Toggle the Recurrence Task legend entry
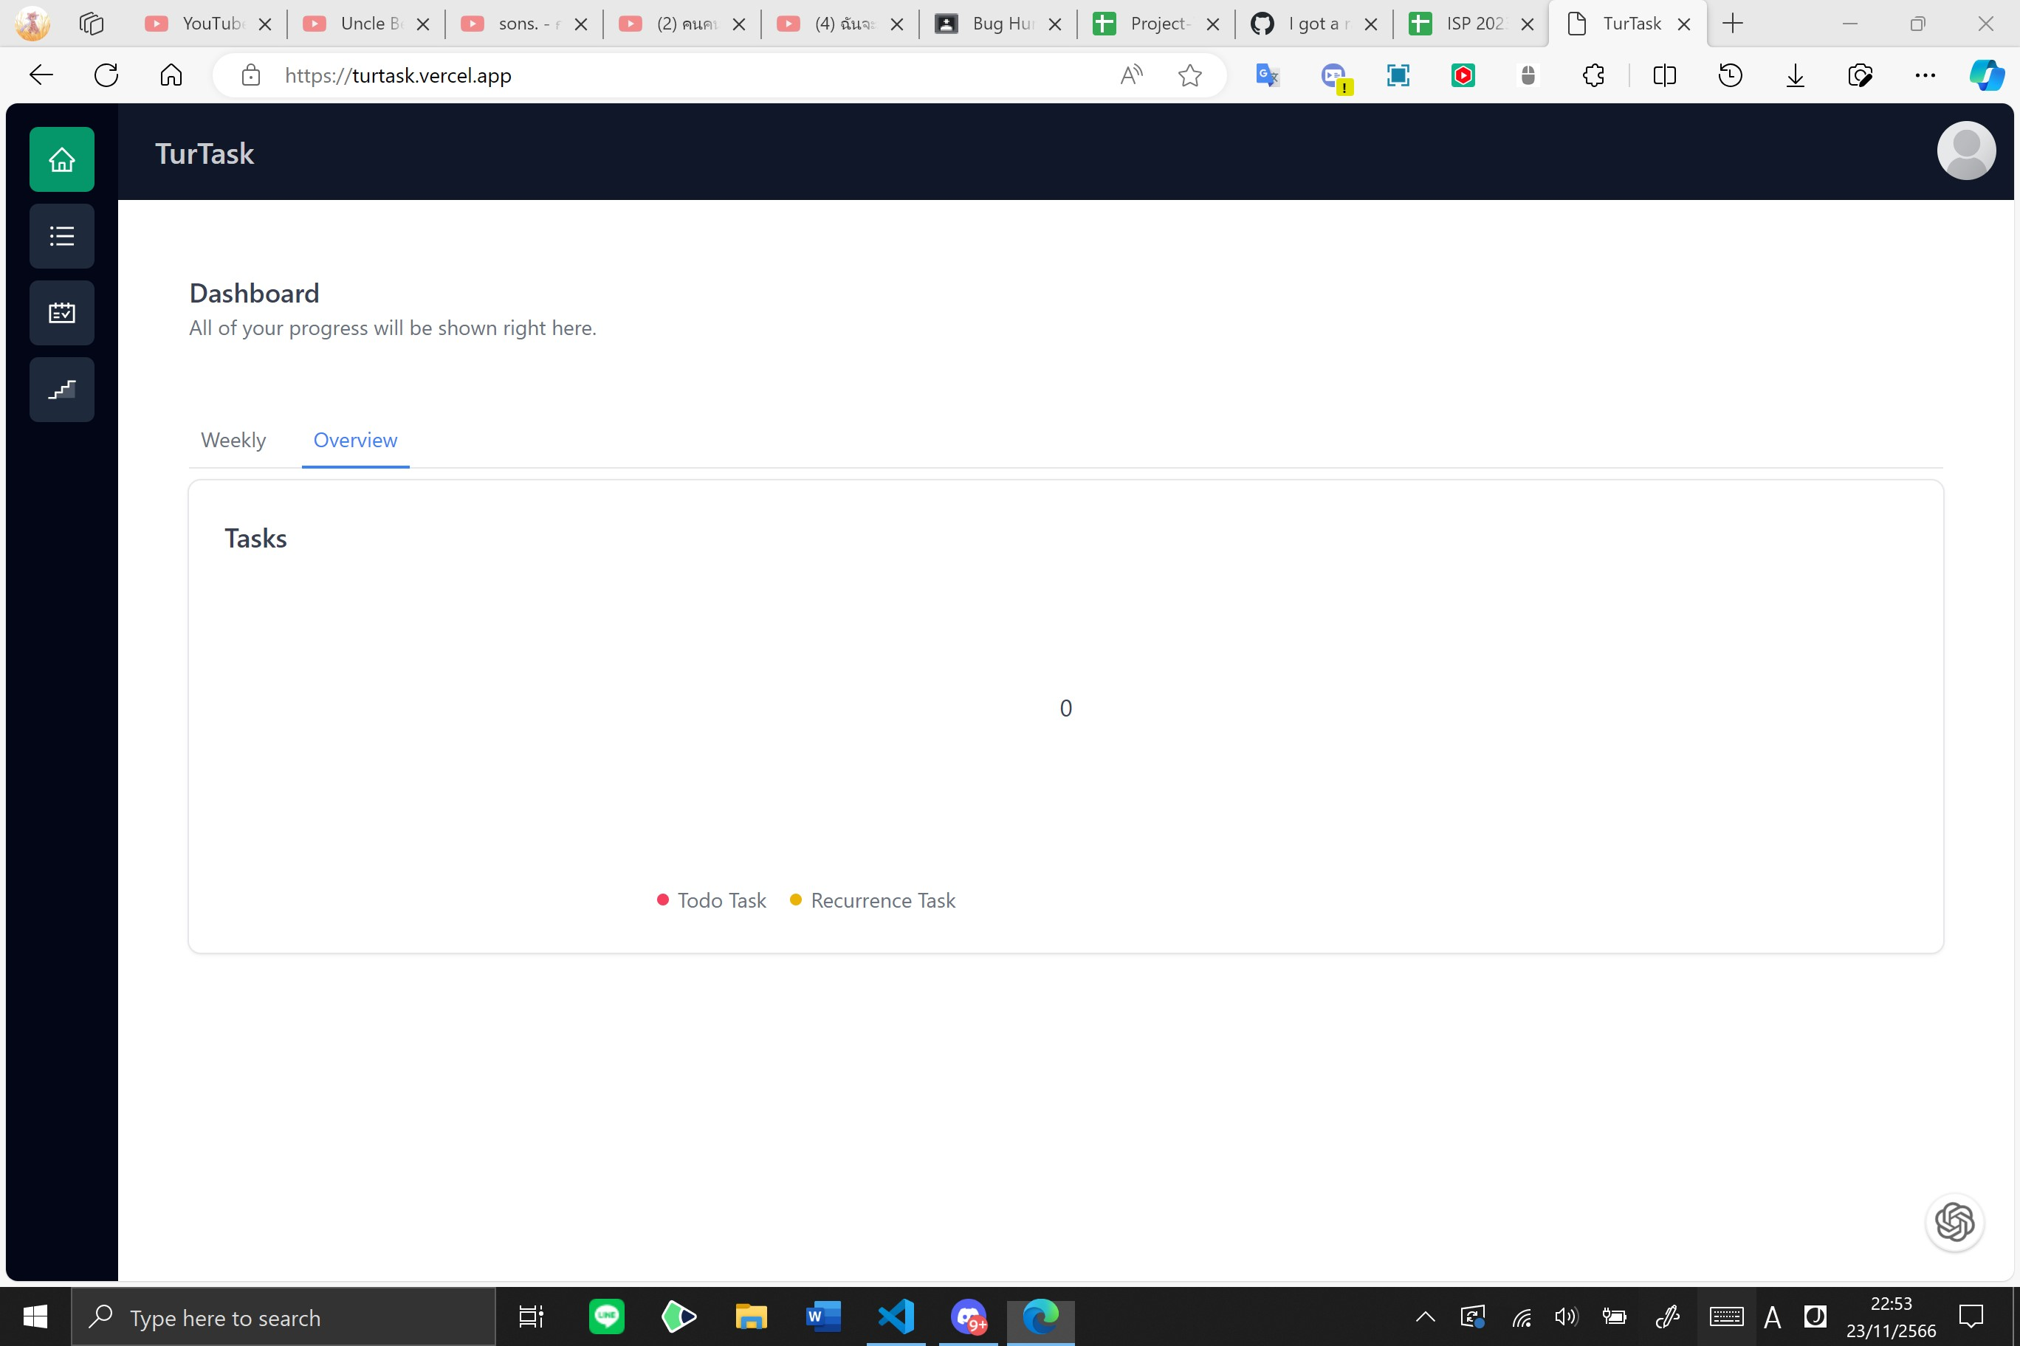Image resolution: width=2020 pixels, height=1346 pixels. 873,900
